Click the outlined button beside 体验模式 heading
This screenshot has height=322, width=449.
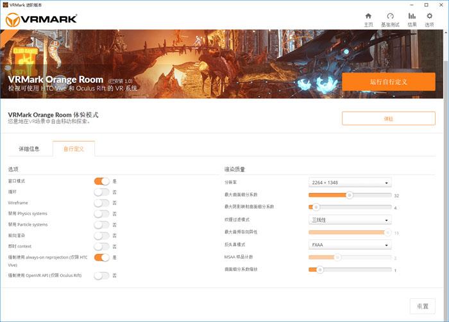pos(389,119)
